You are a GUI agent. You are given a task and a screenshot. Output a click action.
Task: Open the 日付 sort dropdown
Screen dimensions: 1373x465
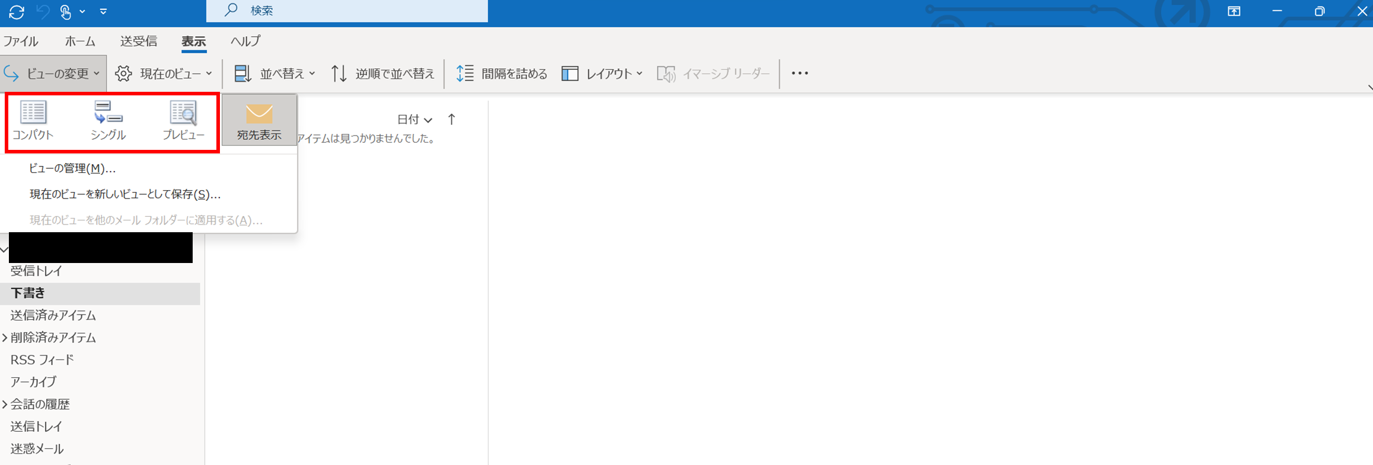[x=414, y=120]
